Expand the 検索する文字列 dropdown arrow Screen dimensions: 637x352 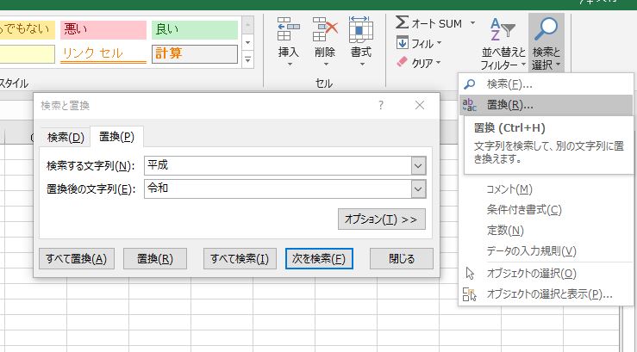[x=418, y=166]
